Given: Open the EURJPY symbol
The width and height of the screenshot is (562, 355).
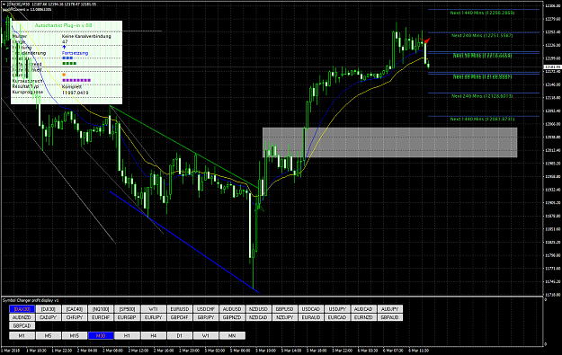Looking at the screenshot, I should tap(154, 317).
